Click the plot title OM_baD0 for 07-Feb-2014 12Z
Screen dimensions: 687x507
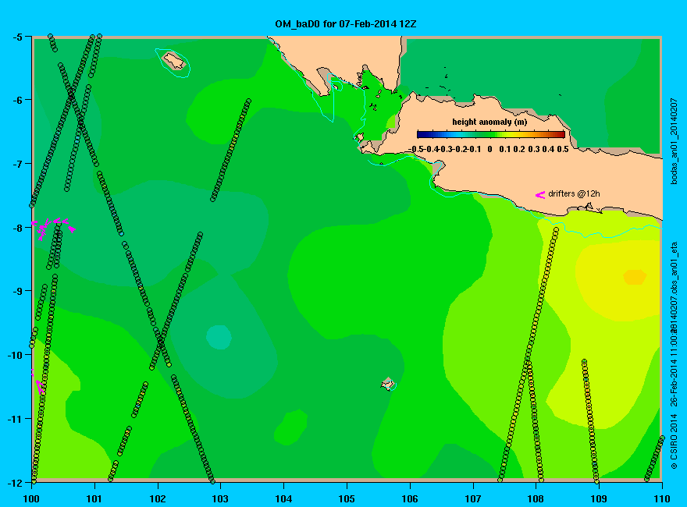pyautogui.click(x=345, y=24)
